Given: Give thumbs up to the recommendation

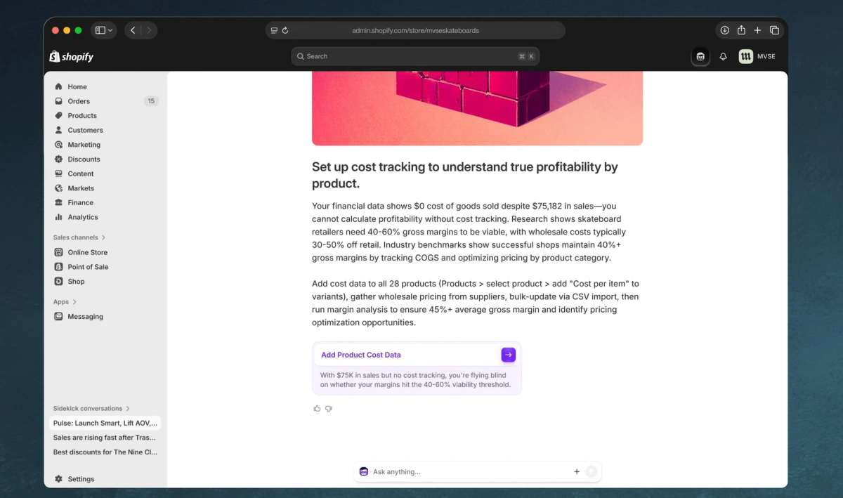Looking at the screenshot, I should [317, 408].
